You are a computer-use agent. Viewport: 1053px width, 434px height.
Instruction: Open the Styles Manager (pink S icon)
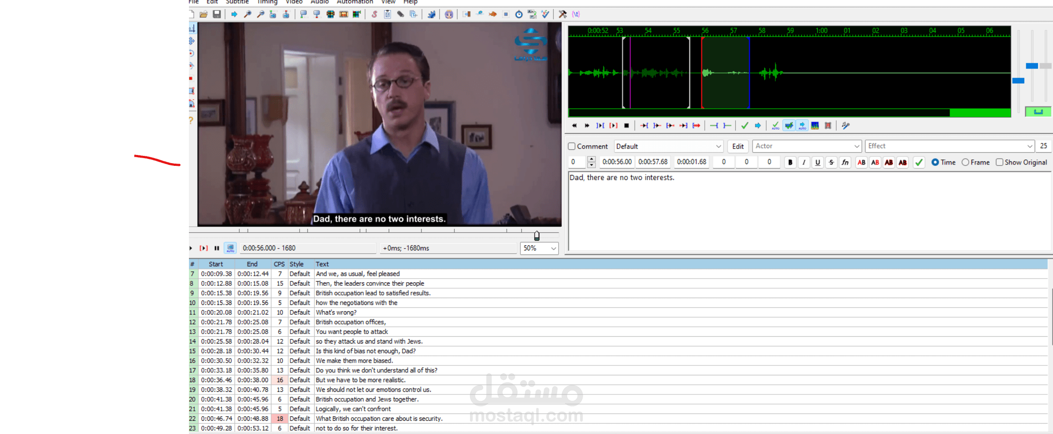coord(374,15)
